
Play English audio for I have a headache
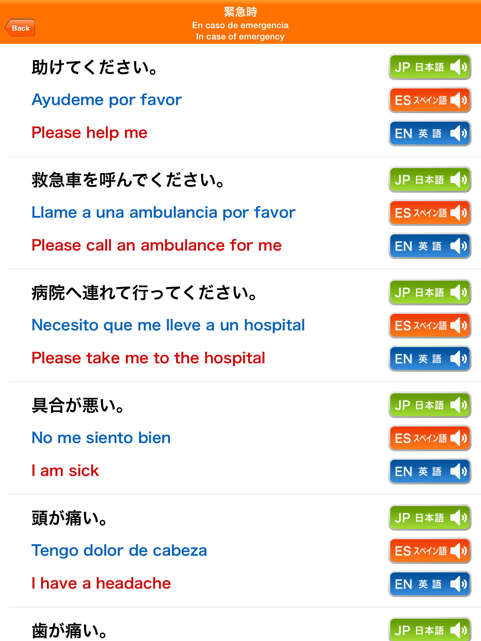tap(430, 584)
